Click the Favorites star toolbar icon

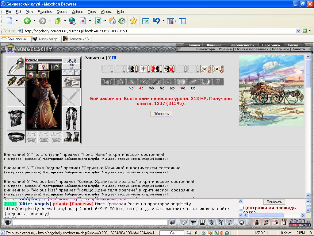coord(134,21)
